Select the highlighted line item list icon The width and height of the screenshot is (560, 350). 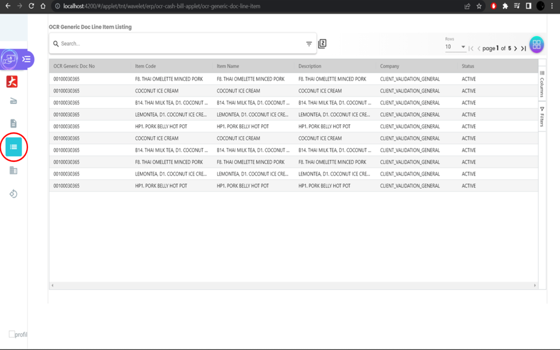click(14, 147)
